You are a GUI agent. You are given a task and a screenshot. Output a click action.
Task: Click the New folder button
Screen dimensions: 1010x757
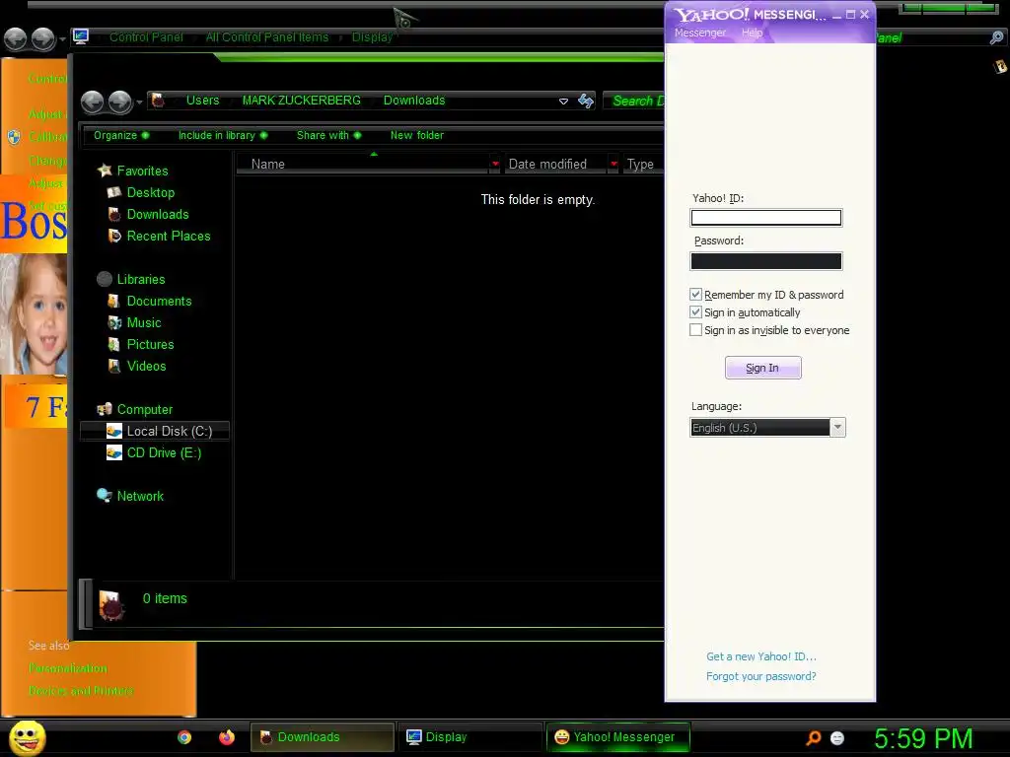click(417, 135)
